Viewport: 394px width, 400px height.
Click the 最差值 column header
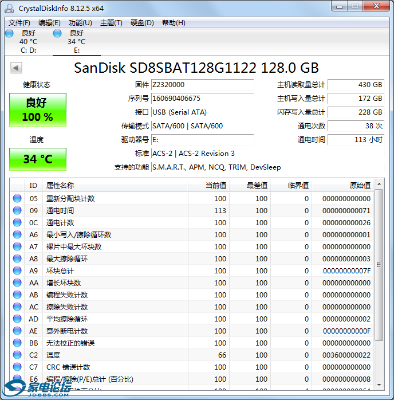coord(250,186)
